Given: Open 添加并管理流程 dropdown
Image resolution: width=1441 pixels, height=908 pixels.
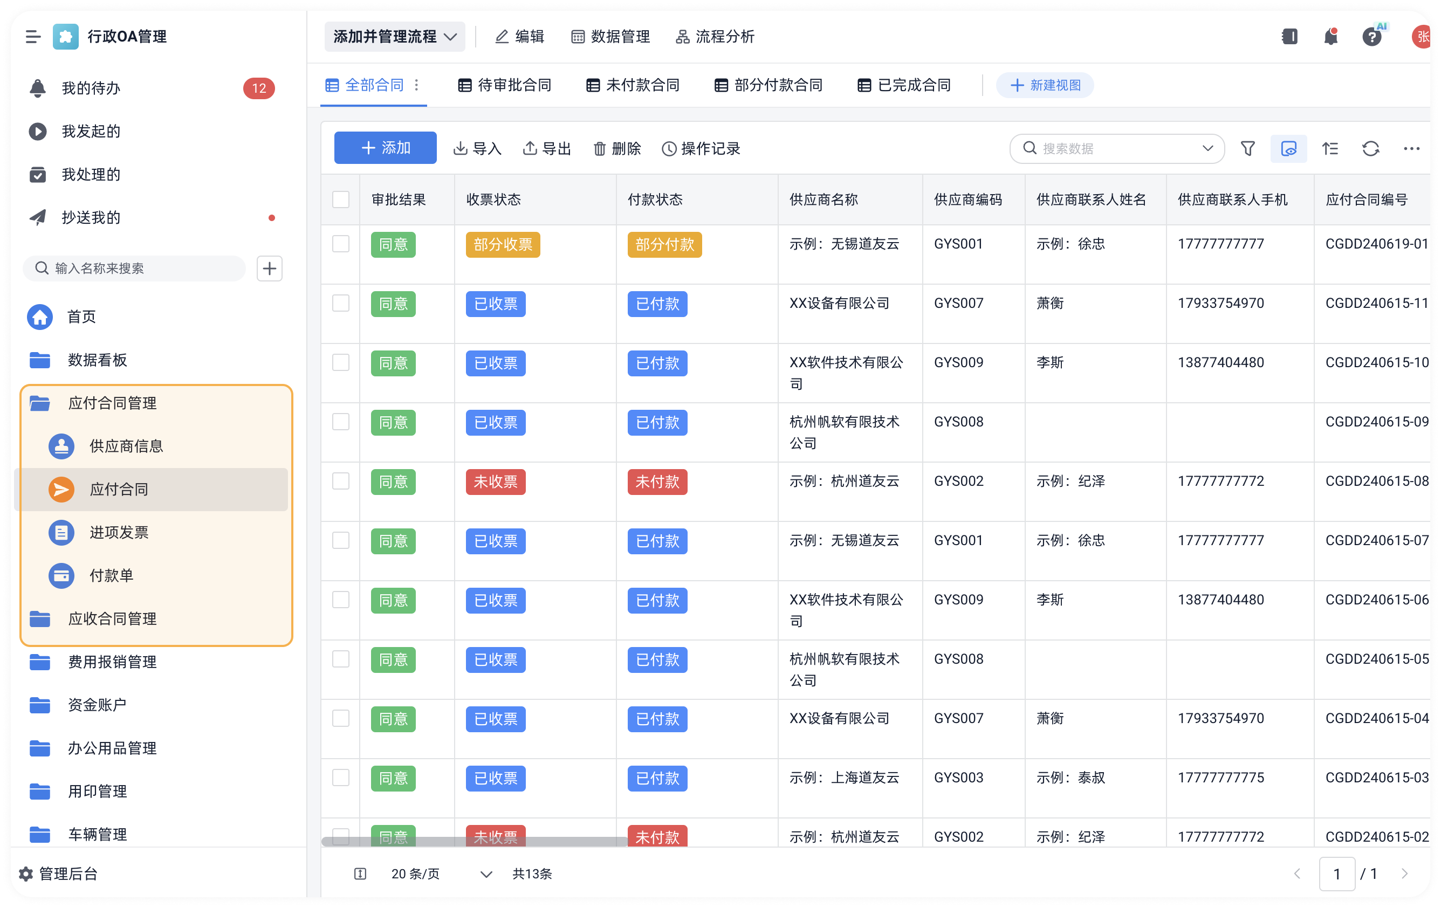Looking at the screenshot, I should 394,37.
